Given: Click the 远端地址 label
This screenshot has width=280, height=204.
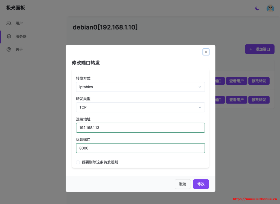Looking at the screenshot, I should (83, 119).
